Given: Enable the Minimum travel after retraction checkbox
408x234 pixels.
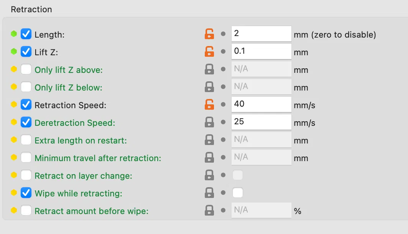Looking at the screenshot, I should [x=26, y=158].
